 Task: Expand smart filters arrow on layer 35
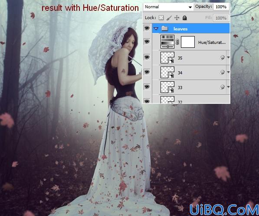[x=228, y=57]
